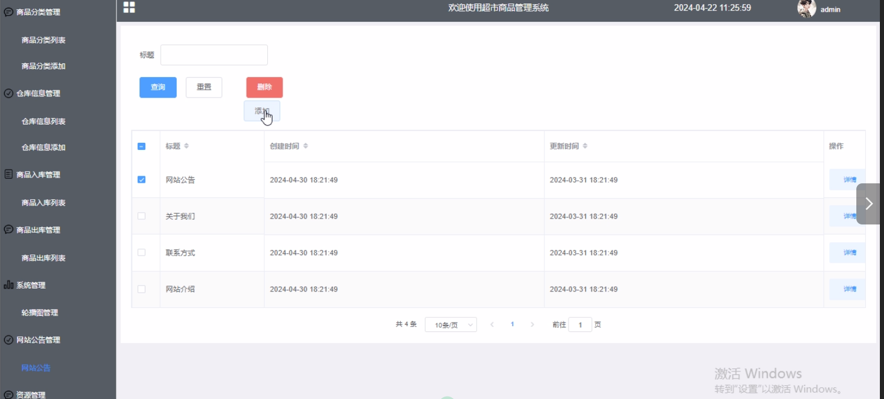This screenshot has height=399, width=884.
Task: Check the 网站介绍 row checkbox
Action: click(x=141, y=289)
